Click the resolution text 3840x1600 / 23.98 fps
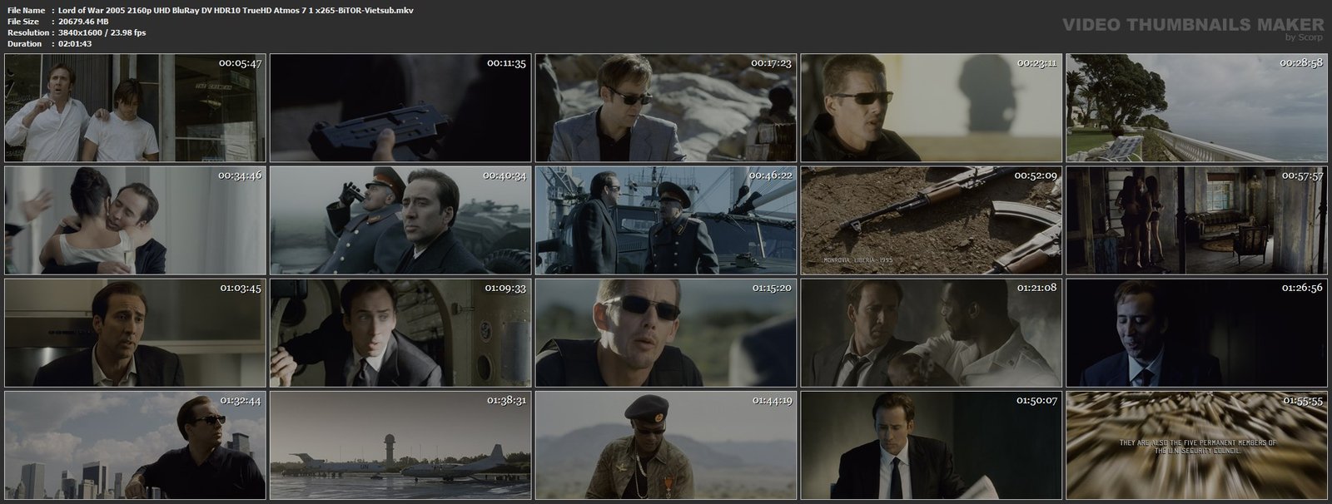The width and height of the screenshot is (1332, 504). [x=102, y=32]
